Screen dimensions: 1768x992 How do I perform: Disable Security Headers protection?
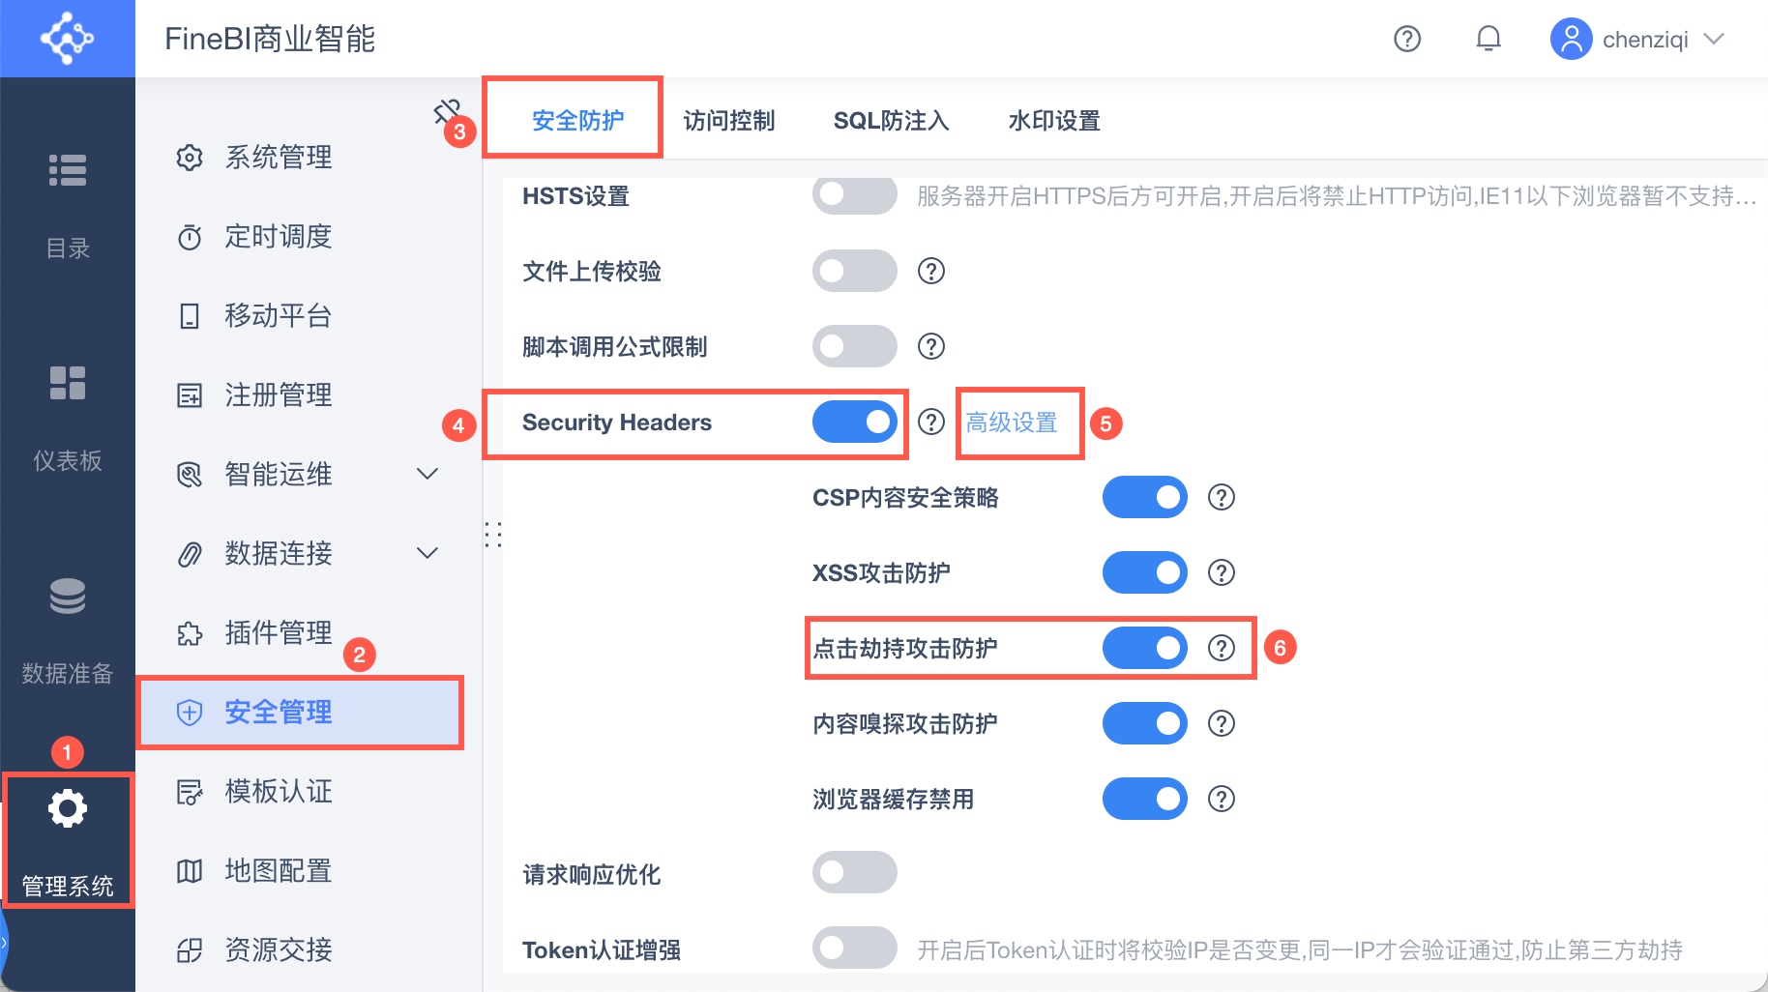[x=854, y=422]
